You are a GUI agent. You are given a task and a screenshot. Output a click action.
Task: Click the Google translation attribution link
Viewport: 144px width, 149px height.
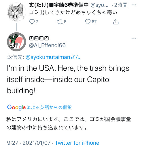click(39, 107)
